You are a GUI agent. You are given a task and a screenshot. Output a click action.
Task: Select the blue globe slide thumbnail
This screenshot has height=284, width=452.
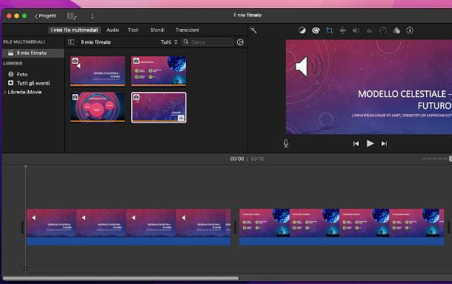[x=159, y=71]
